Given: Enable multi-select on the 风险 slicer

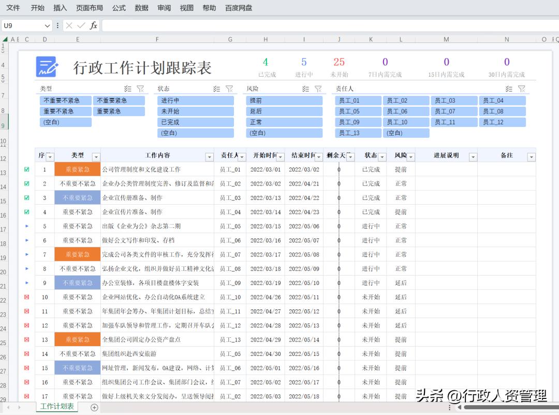Looking at the screenshot, I should coord(306,88).
